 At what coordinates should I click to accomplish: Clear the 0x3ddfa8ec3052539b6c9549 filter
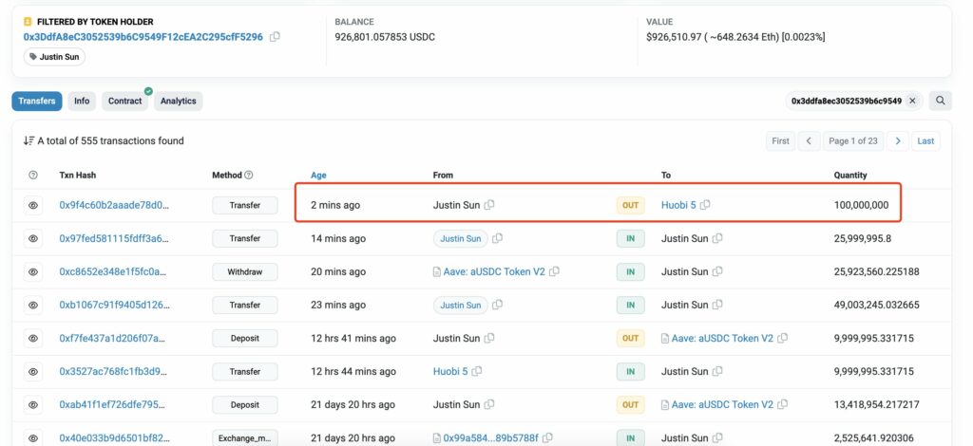pos(912,101)
